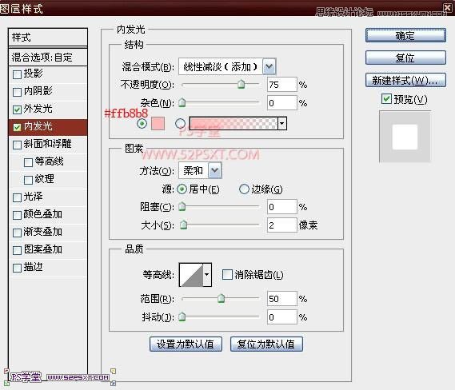Open the 方法 technique dropdown
The width and height of the screenshot is (455, 390).
click(214, 170)
